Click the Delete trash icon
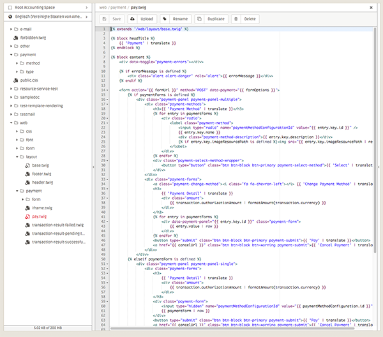 point(236,20)
